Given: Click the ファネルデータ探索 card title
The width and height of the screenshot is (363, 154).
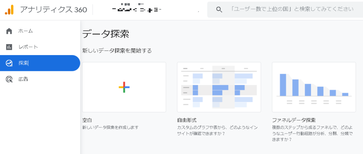Looking at the screenshot, I should click(x=294, y=120).
